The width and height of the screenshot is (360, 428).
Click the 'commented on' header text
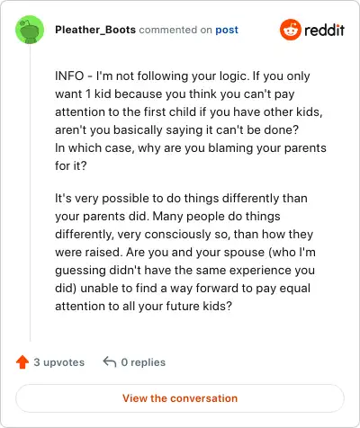(x=175, y=30)
